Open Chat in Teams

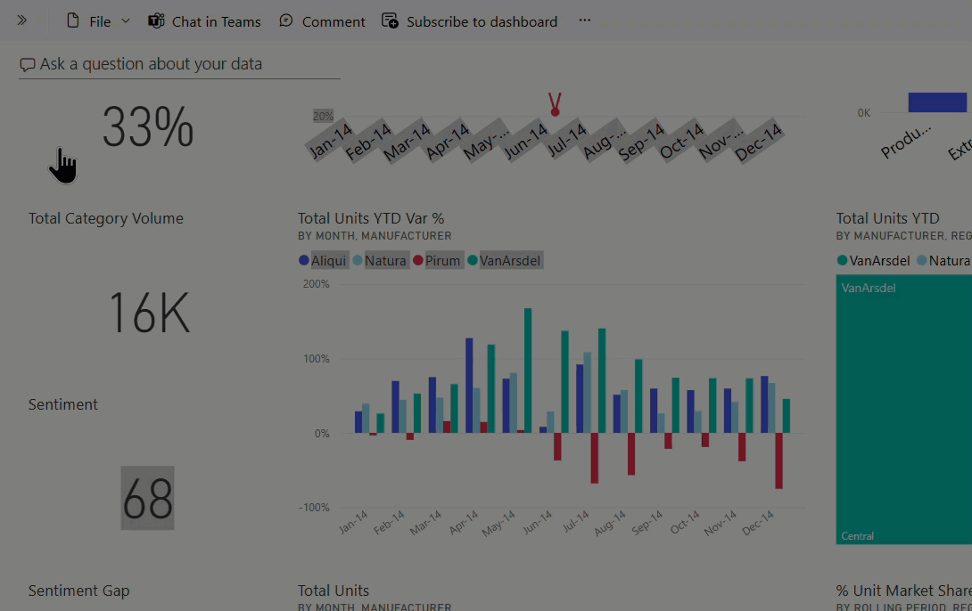(204, 21)
